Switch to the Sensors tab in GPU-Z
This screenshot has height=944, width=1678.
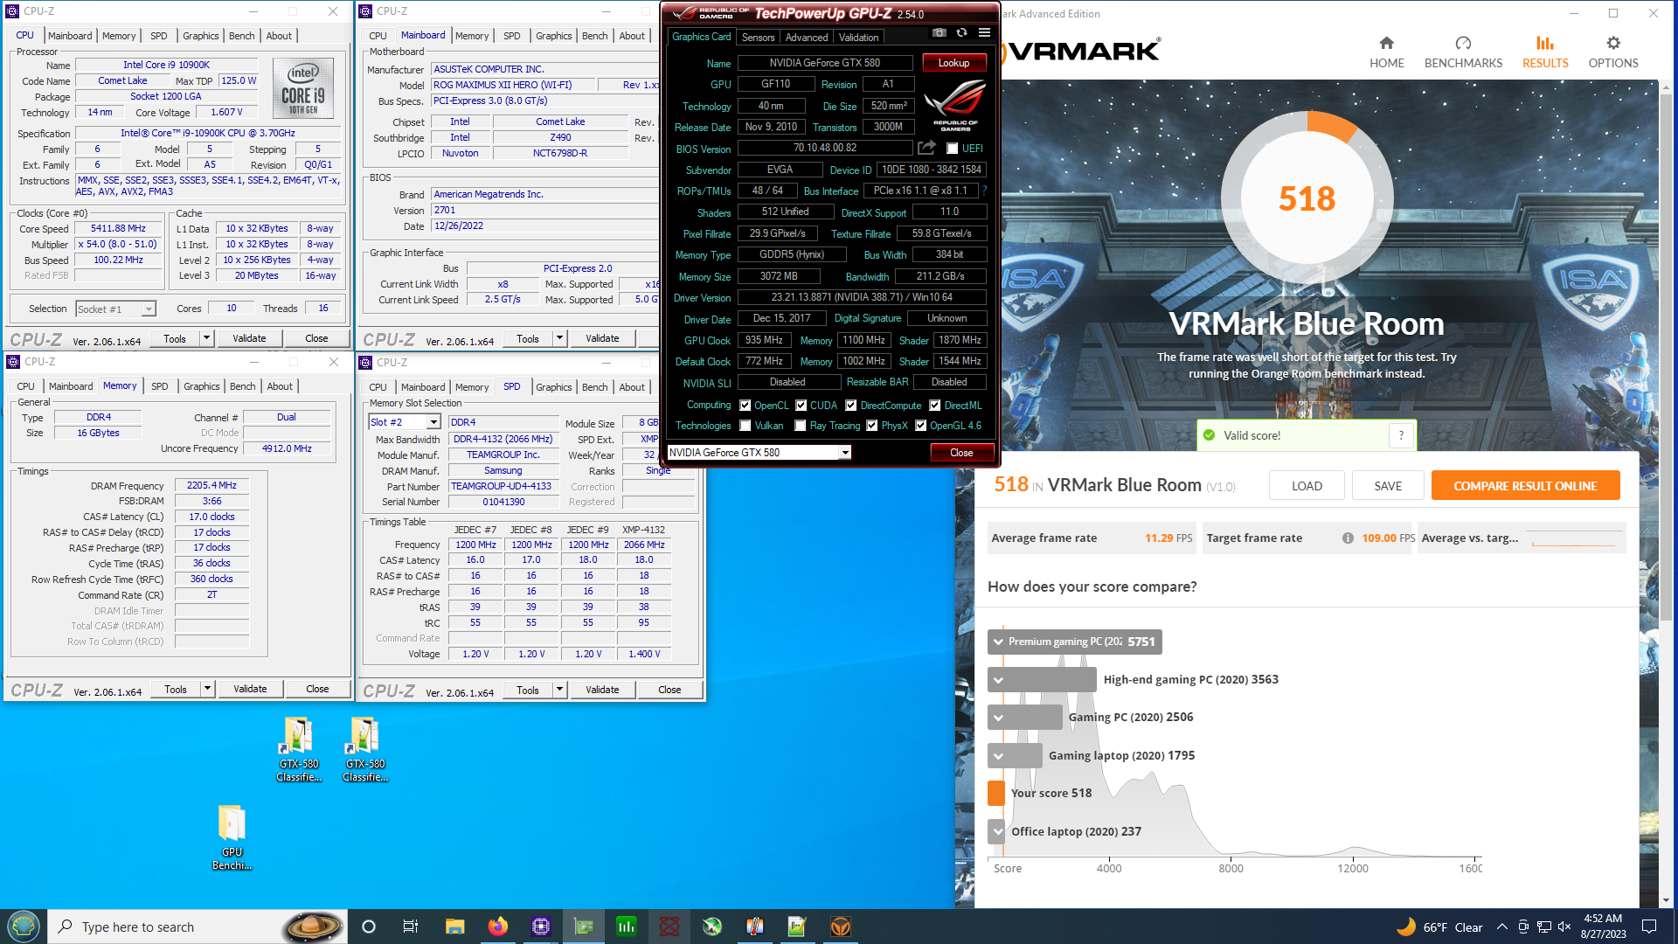point(758,38)
